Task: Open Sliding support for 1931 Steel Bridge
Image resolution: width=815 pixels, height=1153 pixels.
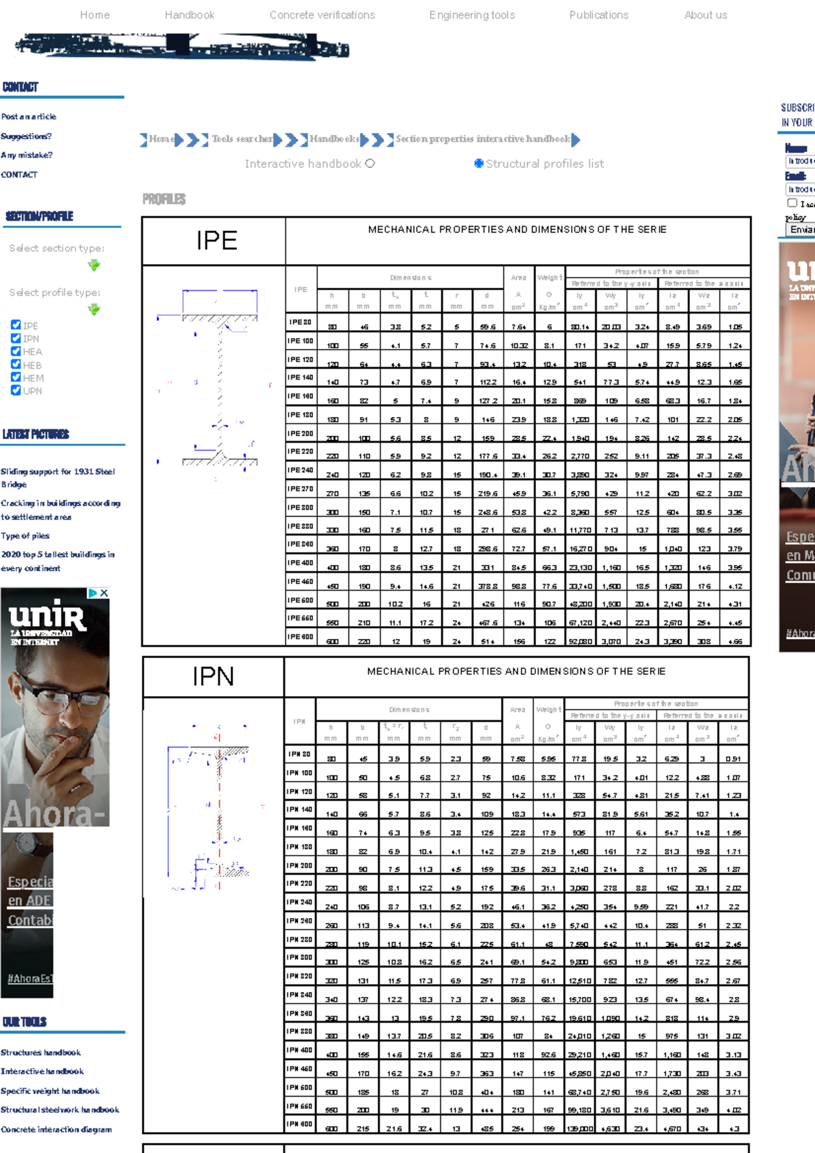Action: click(58, 478)
